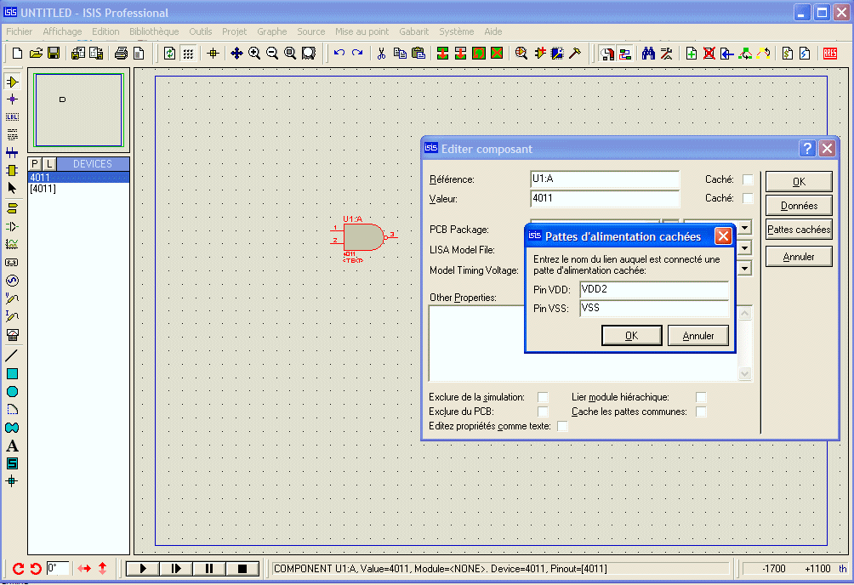Click OK in Pattes d'alimentation cachées dialog

(631, 336)
